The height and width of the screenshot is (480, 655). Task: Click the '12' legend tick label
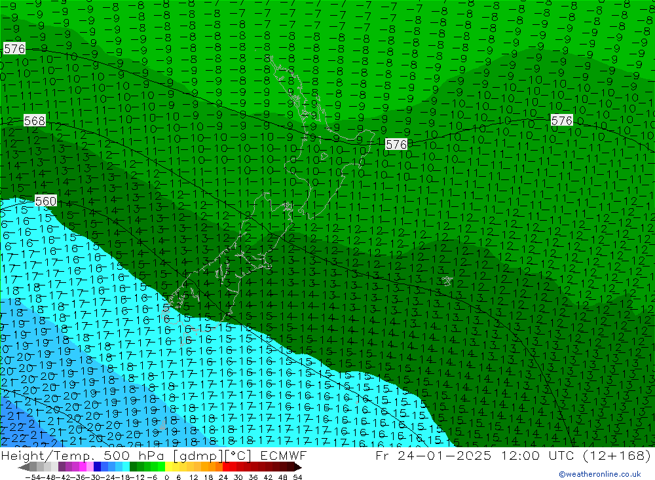193,477
